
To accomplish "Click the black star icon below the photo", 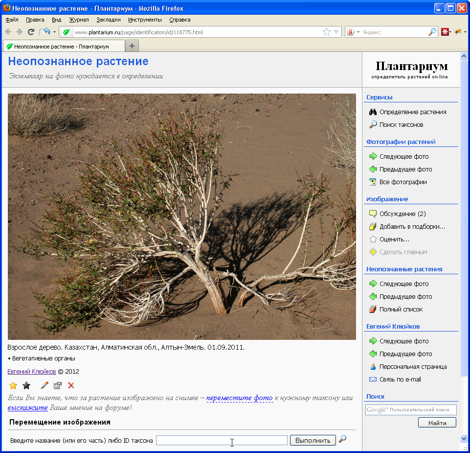I will tap(26, 385).
